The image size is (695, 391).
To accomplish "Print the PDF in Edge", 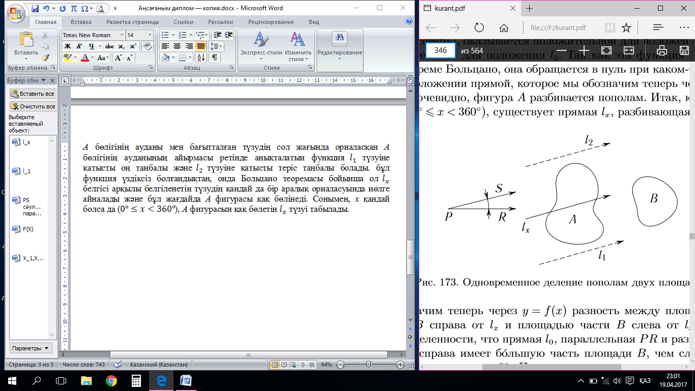I will click(662, 50).
